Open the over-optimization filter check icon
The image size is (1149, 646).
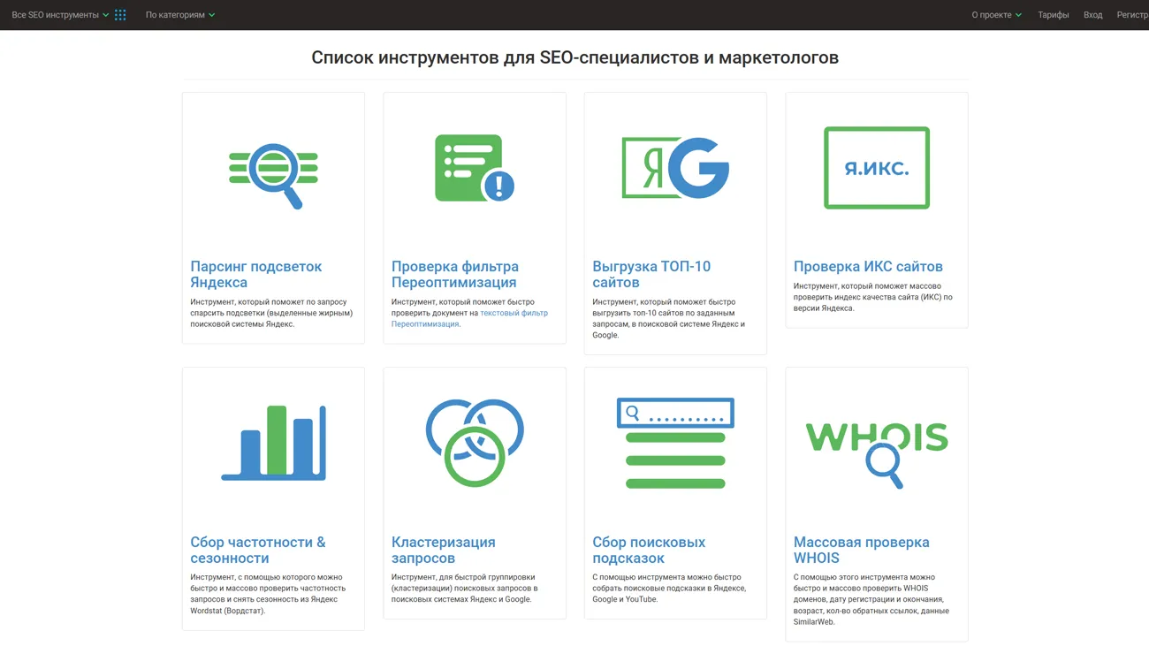475,168
